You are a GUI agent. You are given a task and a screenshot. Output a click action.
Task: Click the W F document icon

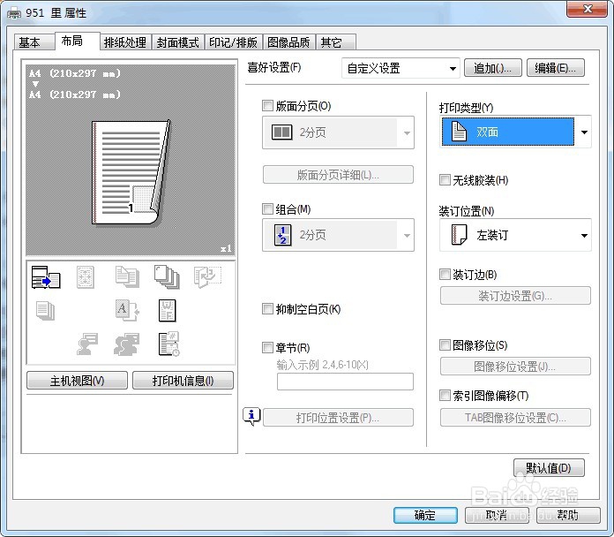pos(168,310)
